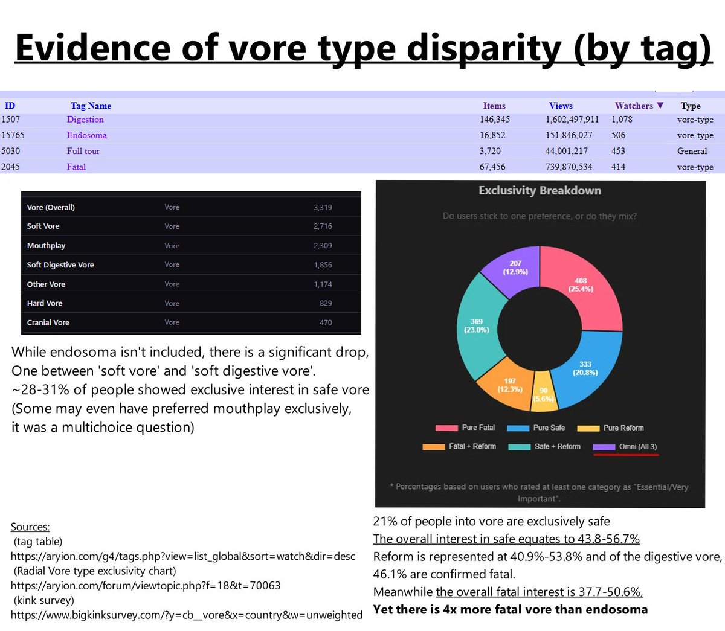Click Watchers value 506
This screenshot has width=725, height=631.
618,135
